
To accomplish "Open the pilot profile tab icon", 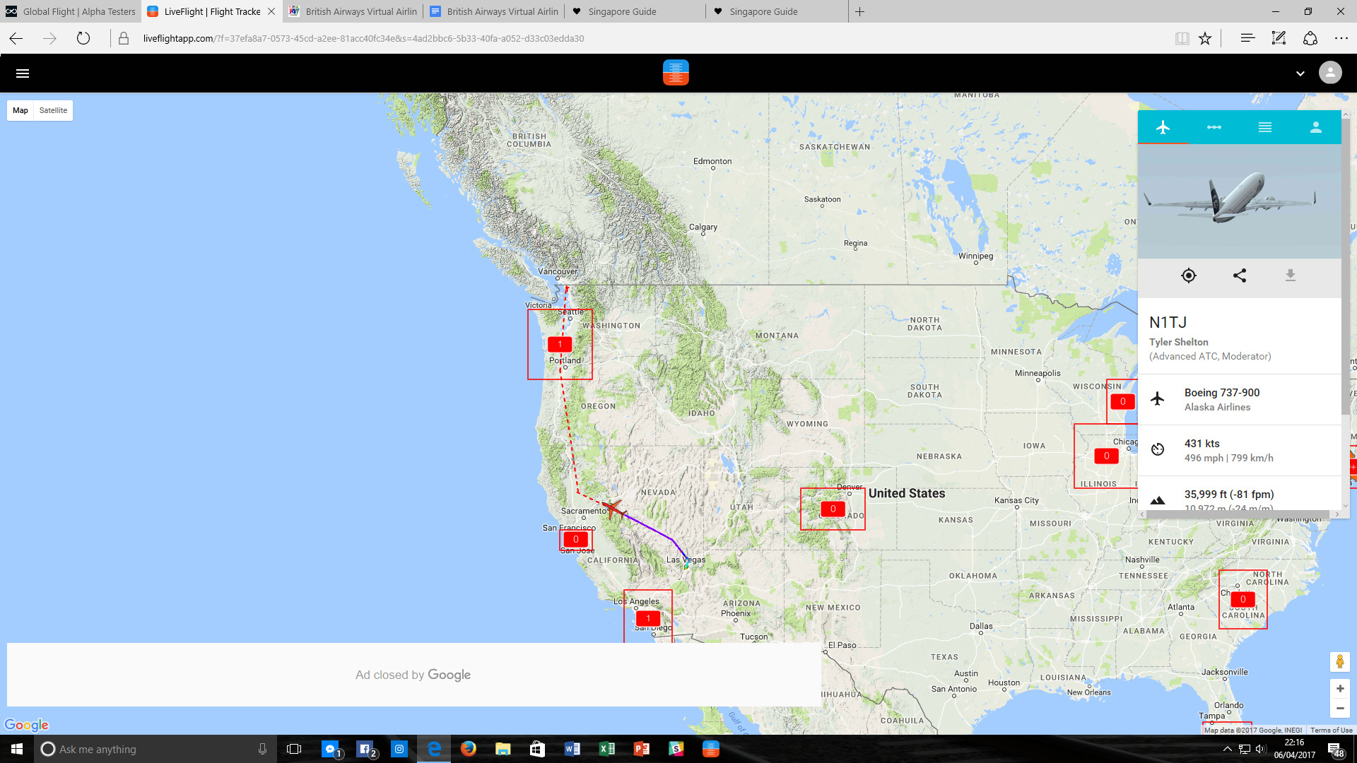I will tap(1315, 127).
